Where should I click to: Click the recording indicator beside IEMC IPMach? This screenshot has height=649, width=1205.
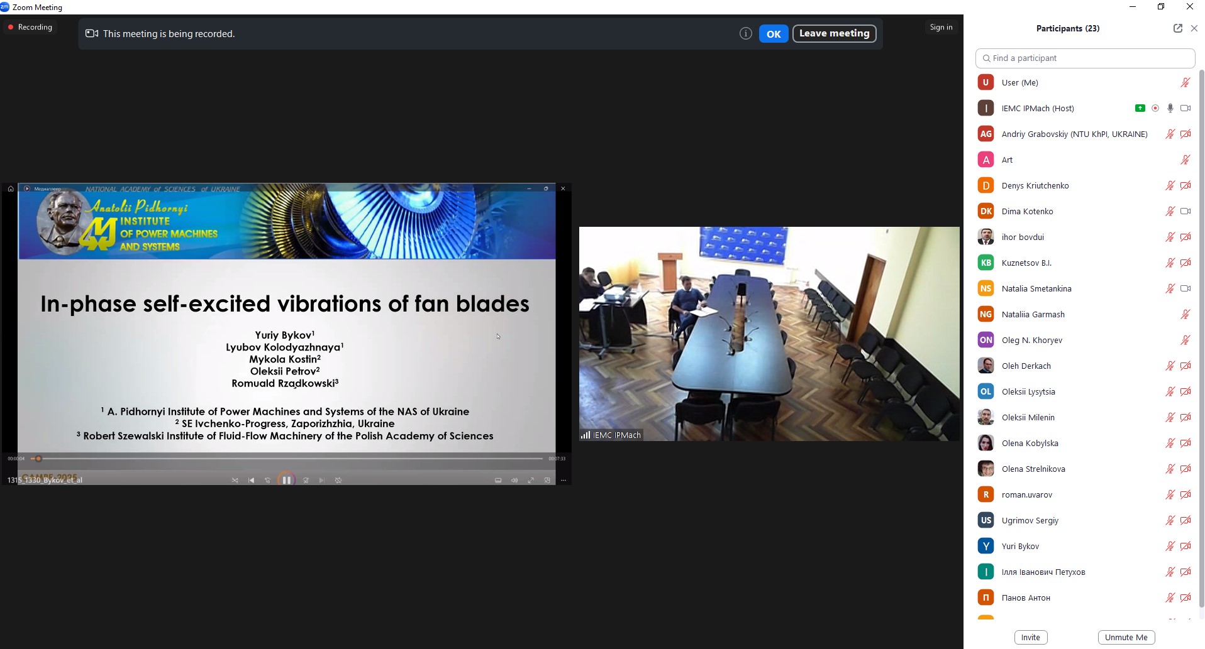[1155, 108]
